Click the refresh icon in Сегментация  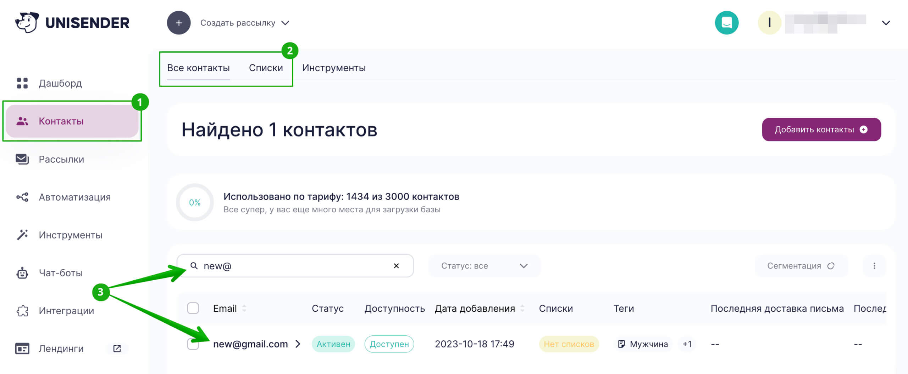click(x=831, y=266)
